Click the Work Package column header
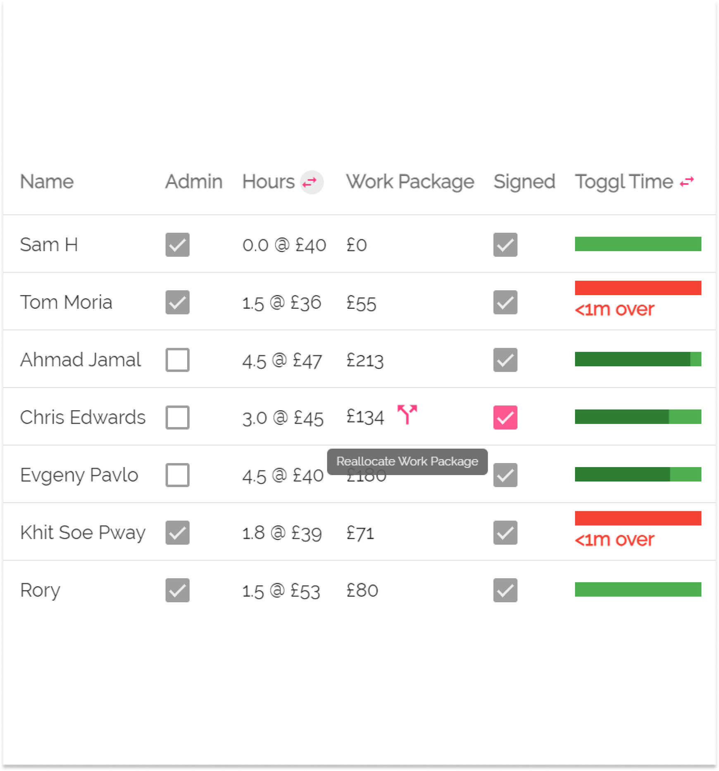The width and height of the screenshot is (719, 771). tap(410, 182)
